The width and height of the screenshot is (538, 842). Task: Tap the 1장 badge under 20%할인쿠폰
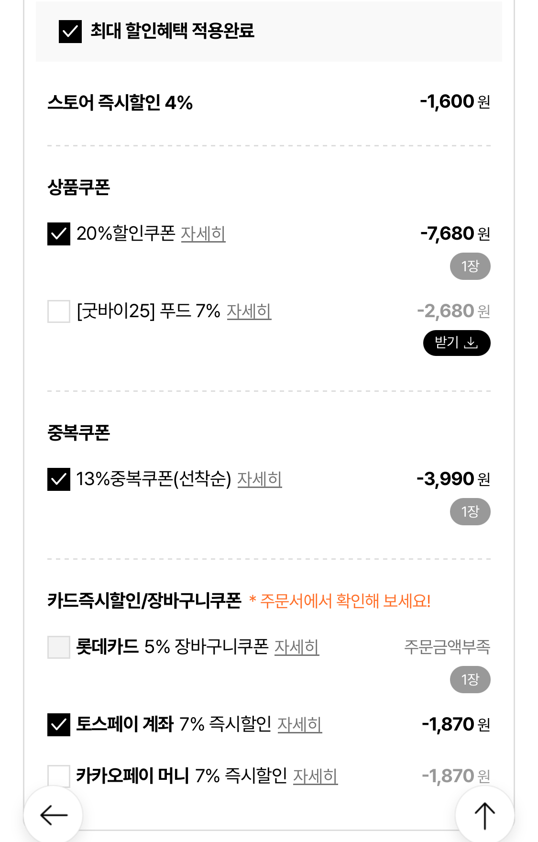point(470,266)
